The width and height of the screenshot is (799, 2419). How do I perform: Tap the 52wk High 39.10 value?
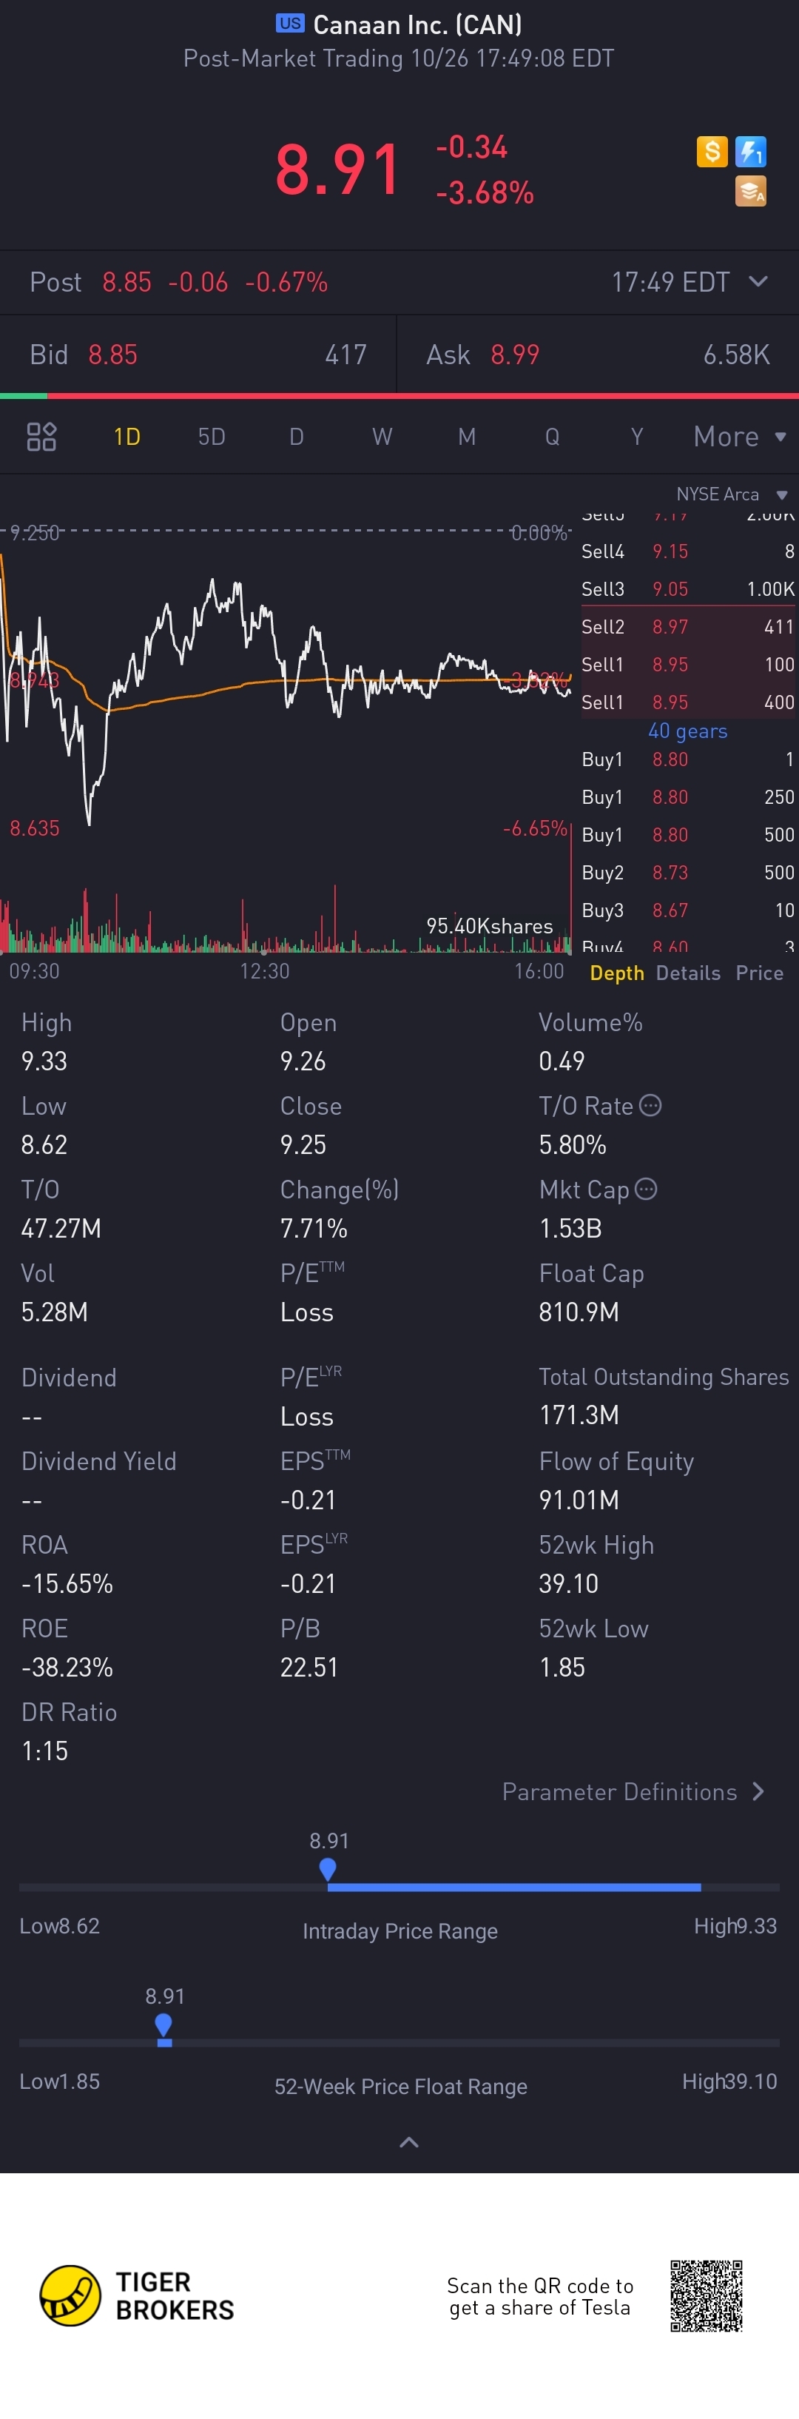[x=568, y=1583]
